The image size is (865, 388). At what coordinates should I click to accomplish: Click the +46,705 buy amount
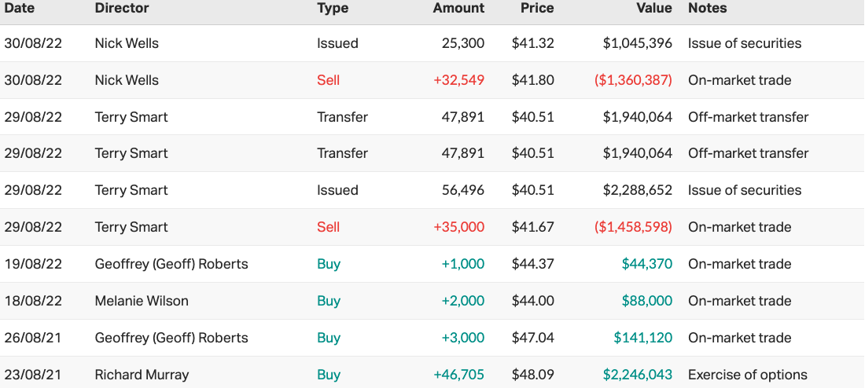pos(458,375)
